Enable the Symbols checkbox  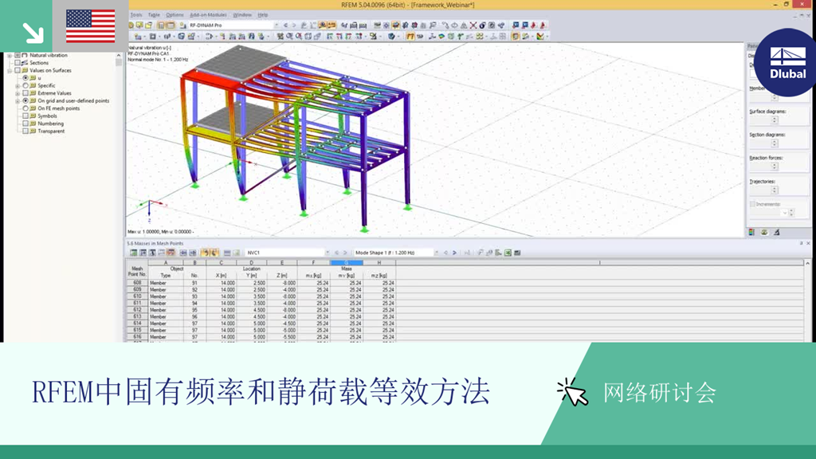25,116
